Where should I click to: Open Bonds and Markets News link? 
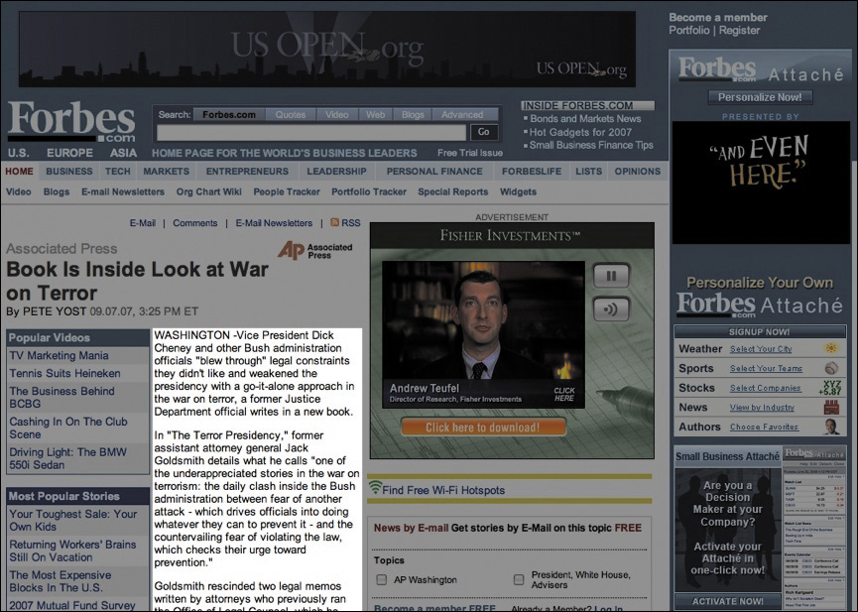[585, 118]
